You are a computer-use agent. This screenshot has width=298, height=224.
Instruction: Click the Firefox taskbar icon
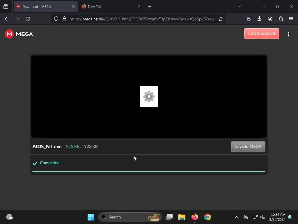pyautogui.click(x=195, y=217)
